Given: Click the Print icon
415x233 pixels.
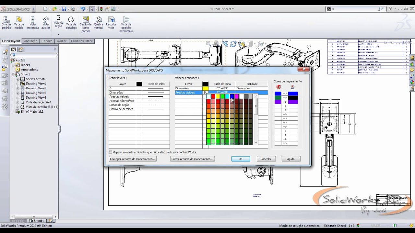Looking at the screenshot, I should click(x=73, y=9).
